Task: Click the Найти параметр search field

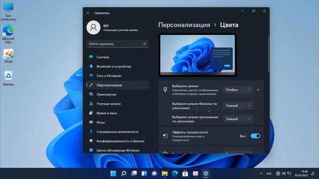Action: pyautogui.click(x=118, y=44)
